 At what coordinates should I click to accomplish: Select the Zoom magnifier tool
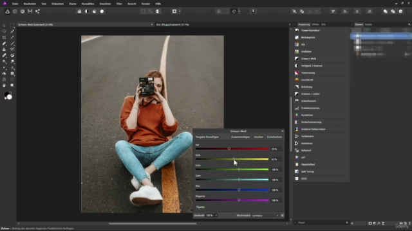click(x=12, y=85)
